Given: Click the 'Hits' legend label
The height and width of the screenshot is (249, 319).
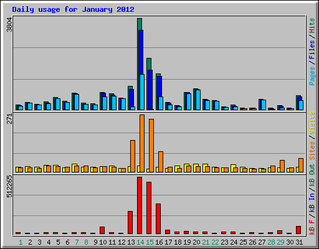Looking at the screenshot, I should (x=312, y=26).
